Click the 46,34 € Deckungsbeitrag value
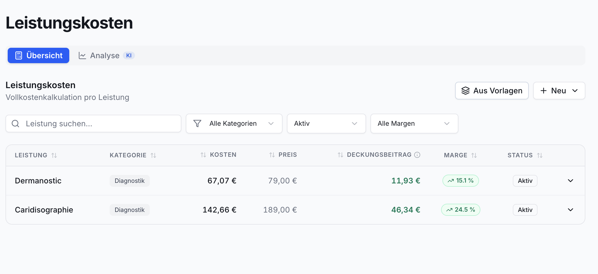 coord(406,210)
